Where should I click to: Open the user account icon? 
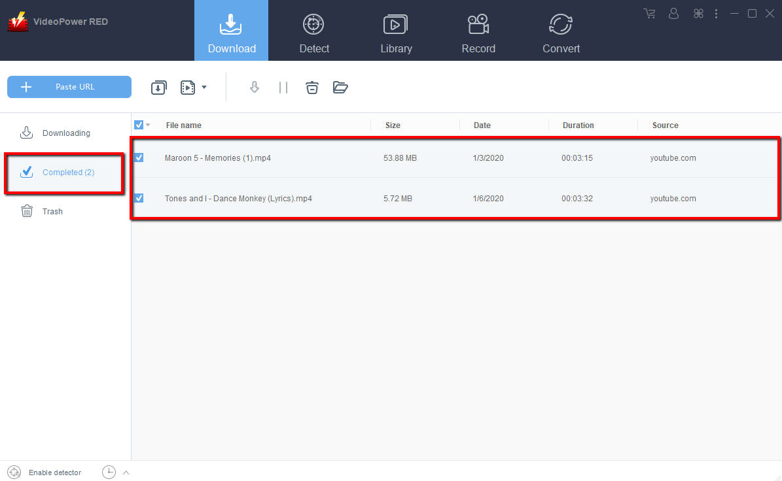[x=674, y=13]
